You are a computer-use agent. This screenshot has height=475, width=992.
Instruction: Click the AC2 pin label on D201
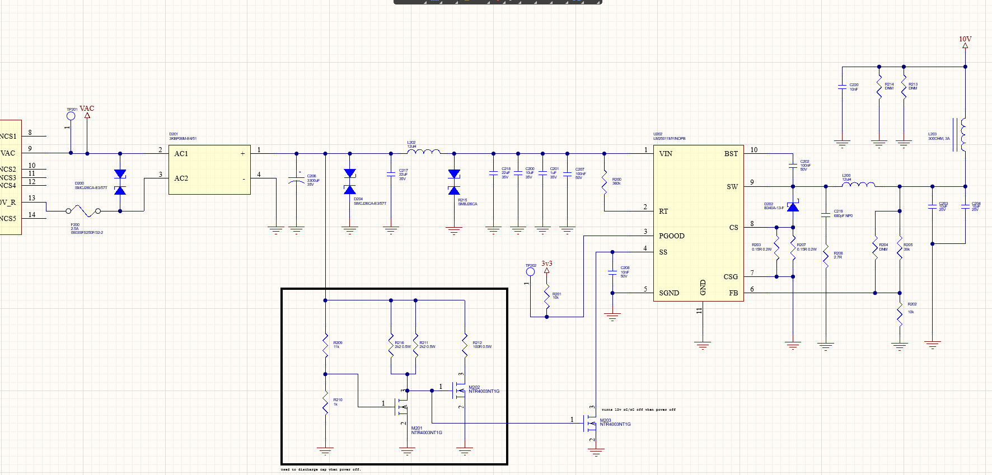[x=181, y=178]
